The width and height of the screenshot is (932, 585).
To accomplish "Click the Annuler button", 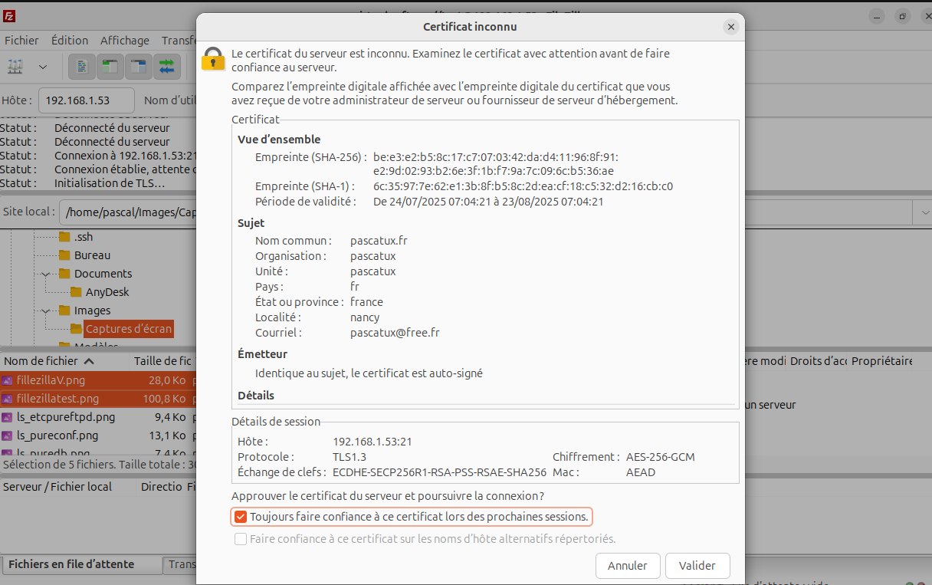I will (628, 565).
